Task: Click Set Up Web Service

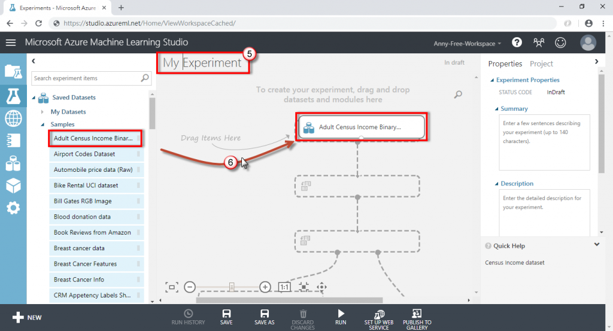Action: pyautogui.click(x=379, y=320)
